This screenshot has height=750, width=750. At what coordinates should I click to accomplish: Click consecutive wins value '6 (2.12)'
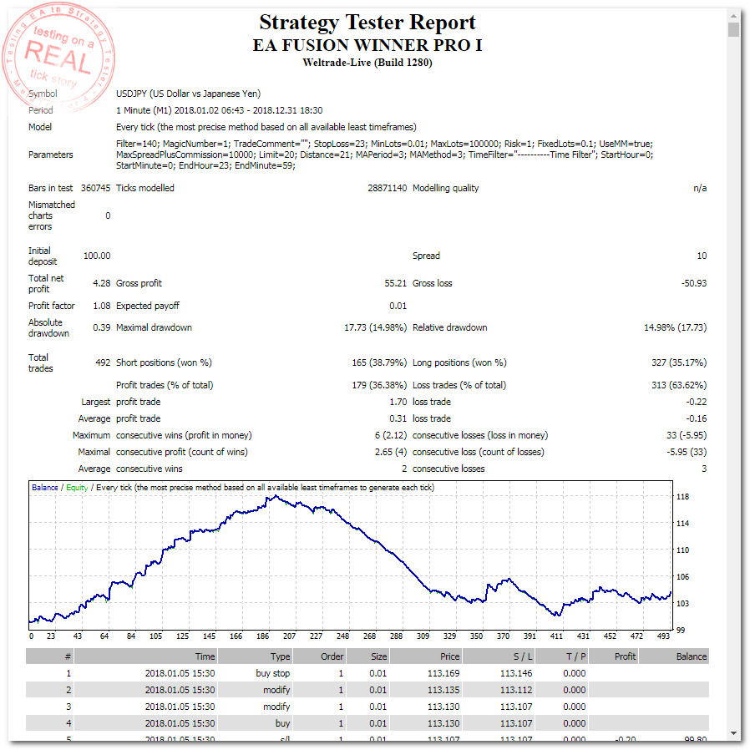tap(391, 435)
